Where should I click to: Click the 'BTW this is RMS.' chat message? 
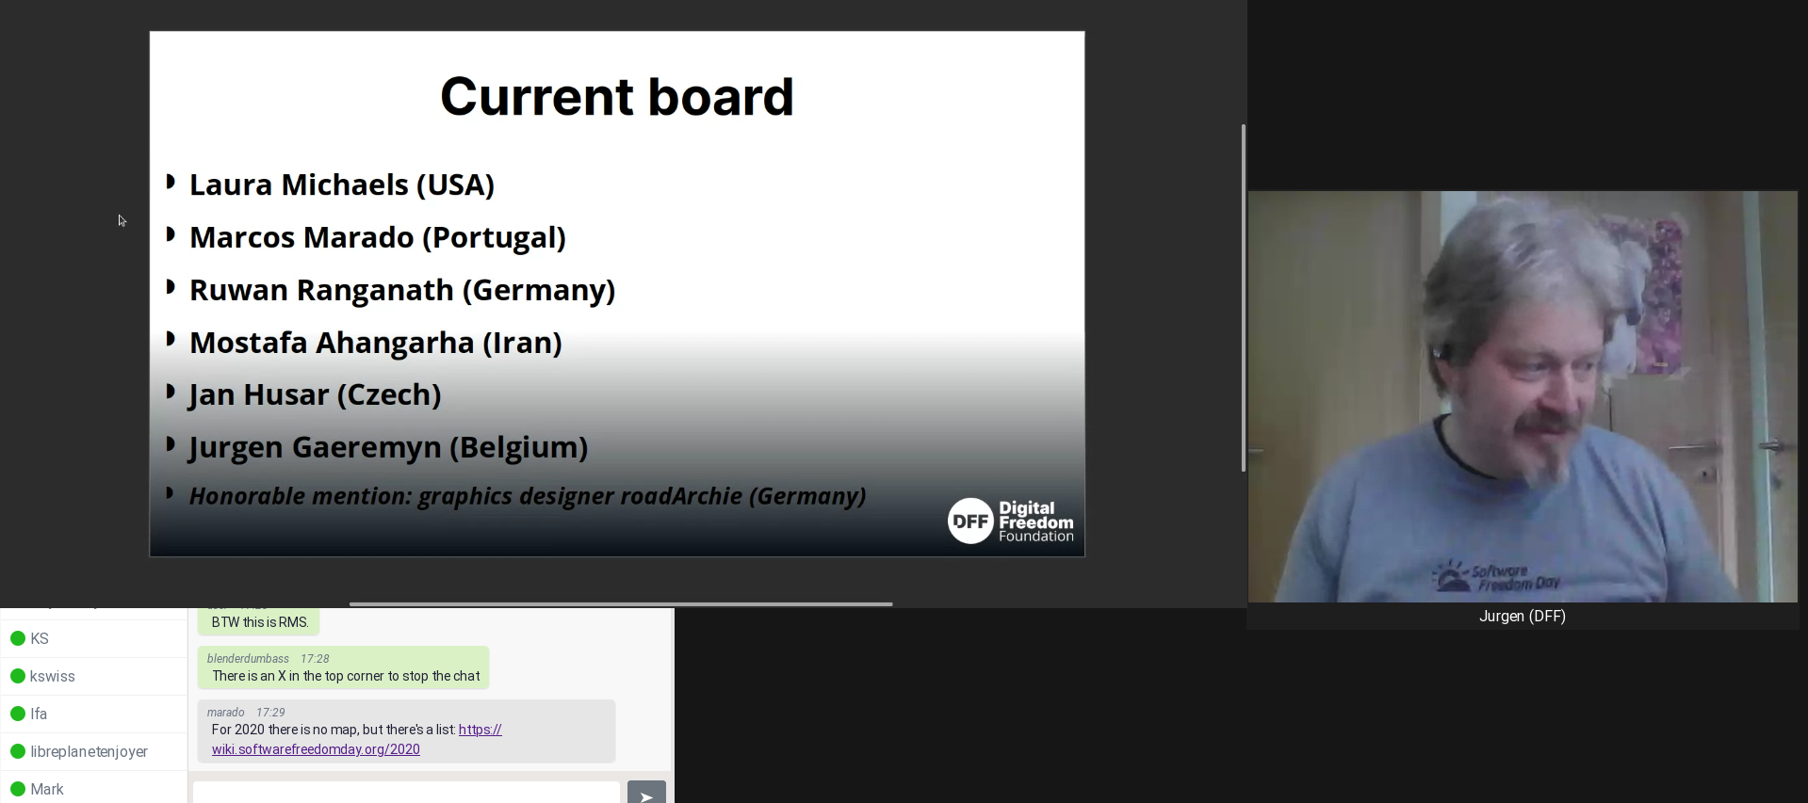click(260, 622)
